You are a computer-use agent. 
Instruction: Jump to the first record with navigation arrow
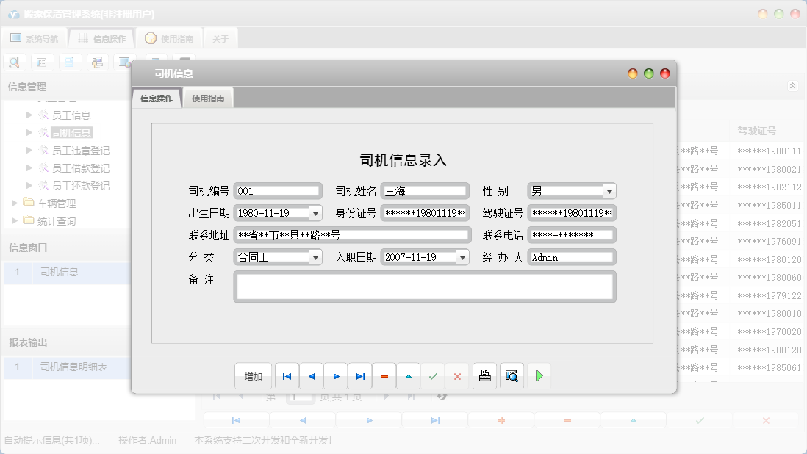(287, 375)
